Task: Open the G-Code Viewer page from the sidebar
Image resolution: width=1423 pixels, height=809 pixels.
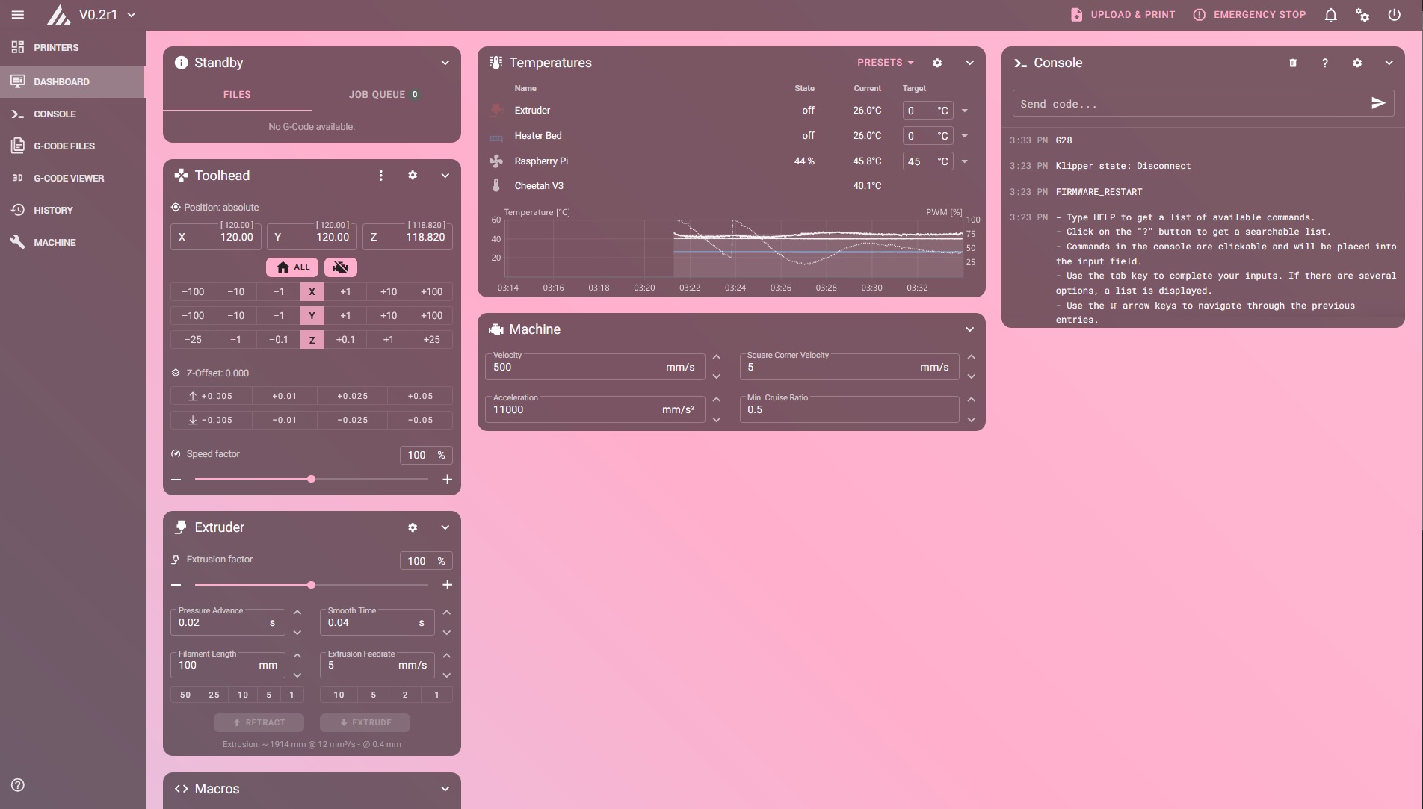Action: 69,178
